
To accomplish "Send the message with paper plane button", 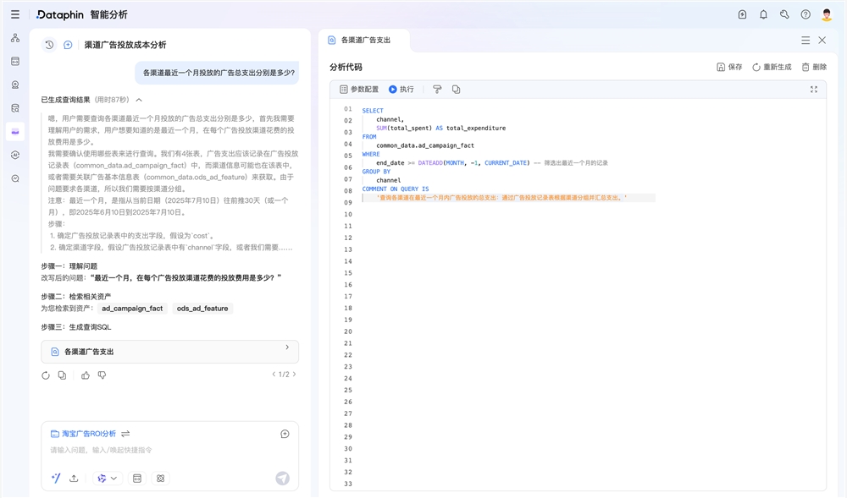I will (283, 478).
